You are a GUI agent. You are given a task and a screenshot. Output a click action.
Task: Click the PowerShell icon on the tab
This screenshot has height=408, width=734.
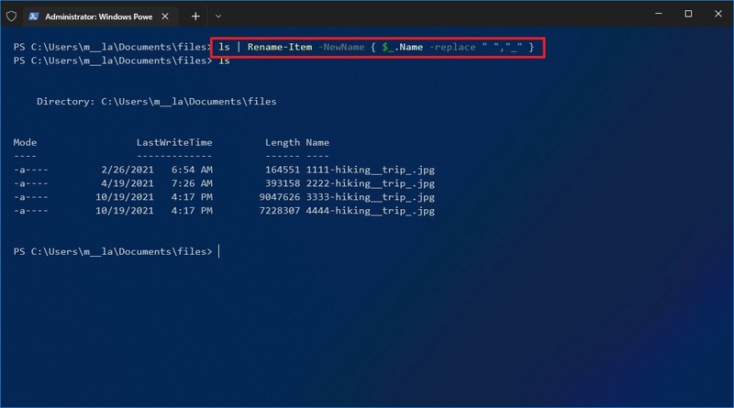34,17
